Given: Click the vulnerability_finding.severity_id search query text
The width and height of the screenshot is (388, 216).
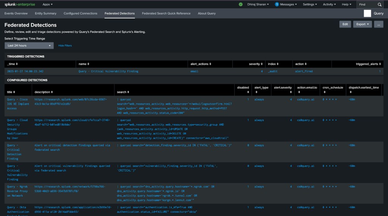Looking at the screenshot, I should 167,168.
